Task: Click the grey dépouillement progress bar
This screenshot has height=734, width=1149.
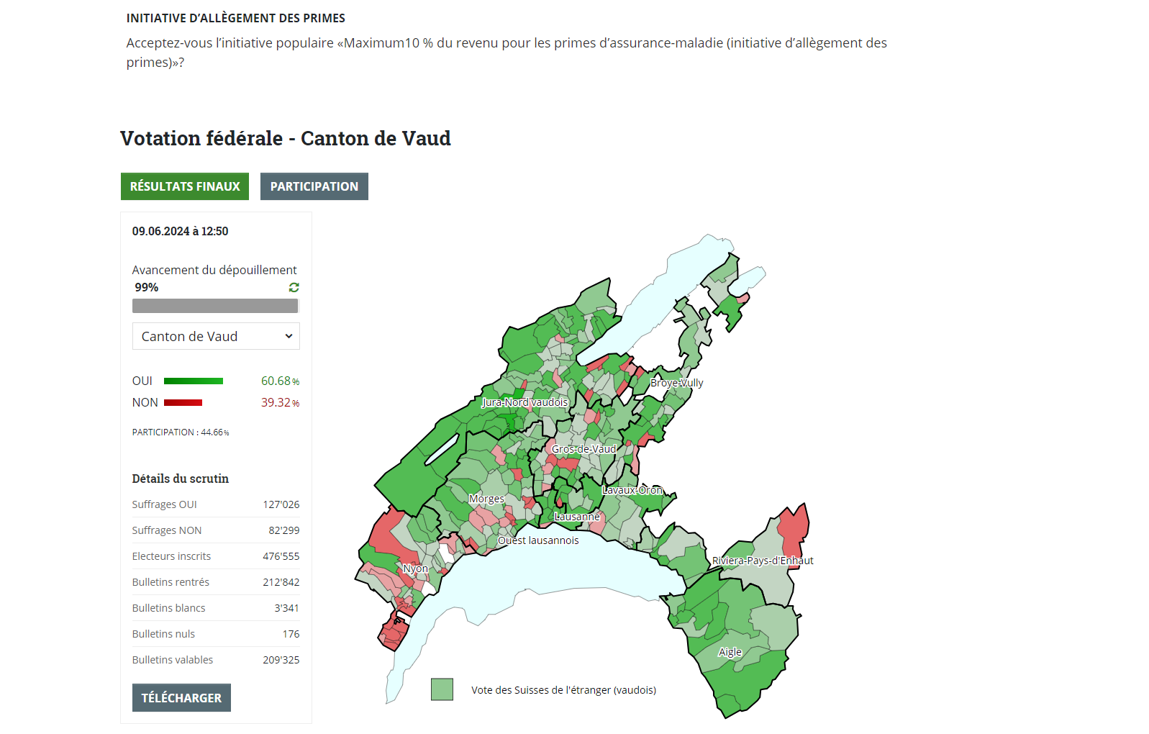Action: [x=215, y=306]
